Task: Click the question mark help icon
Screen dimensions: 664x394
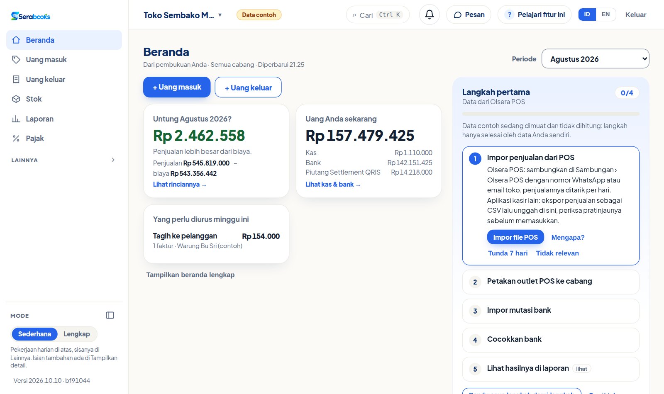Action: tap(510, 15)
